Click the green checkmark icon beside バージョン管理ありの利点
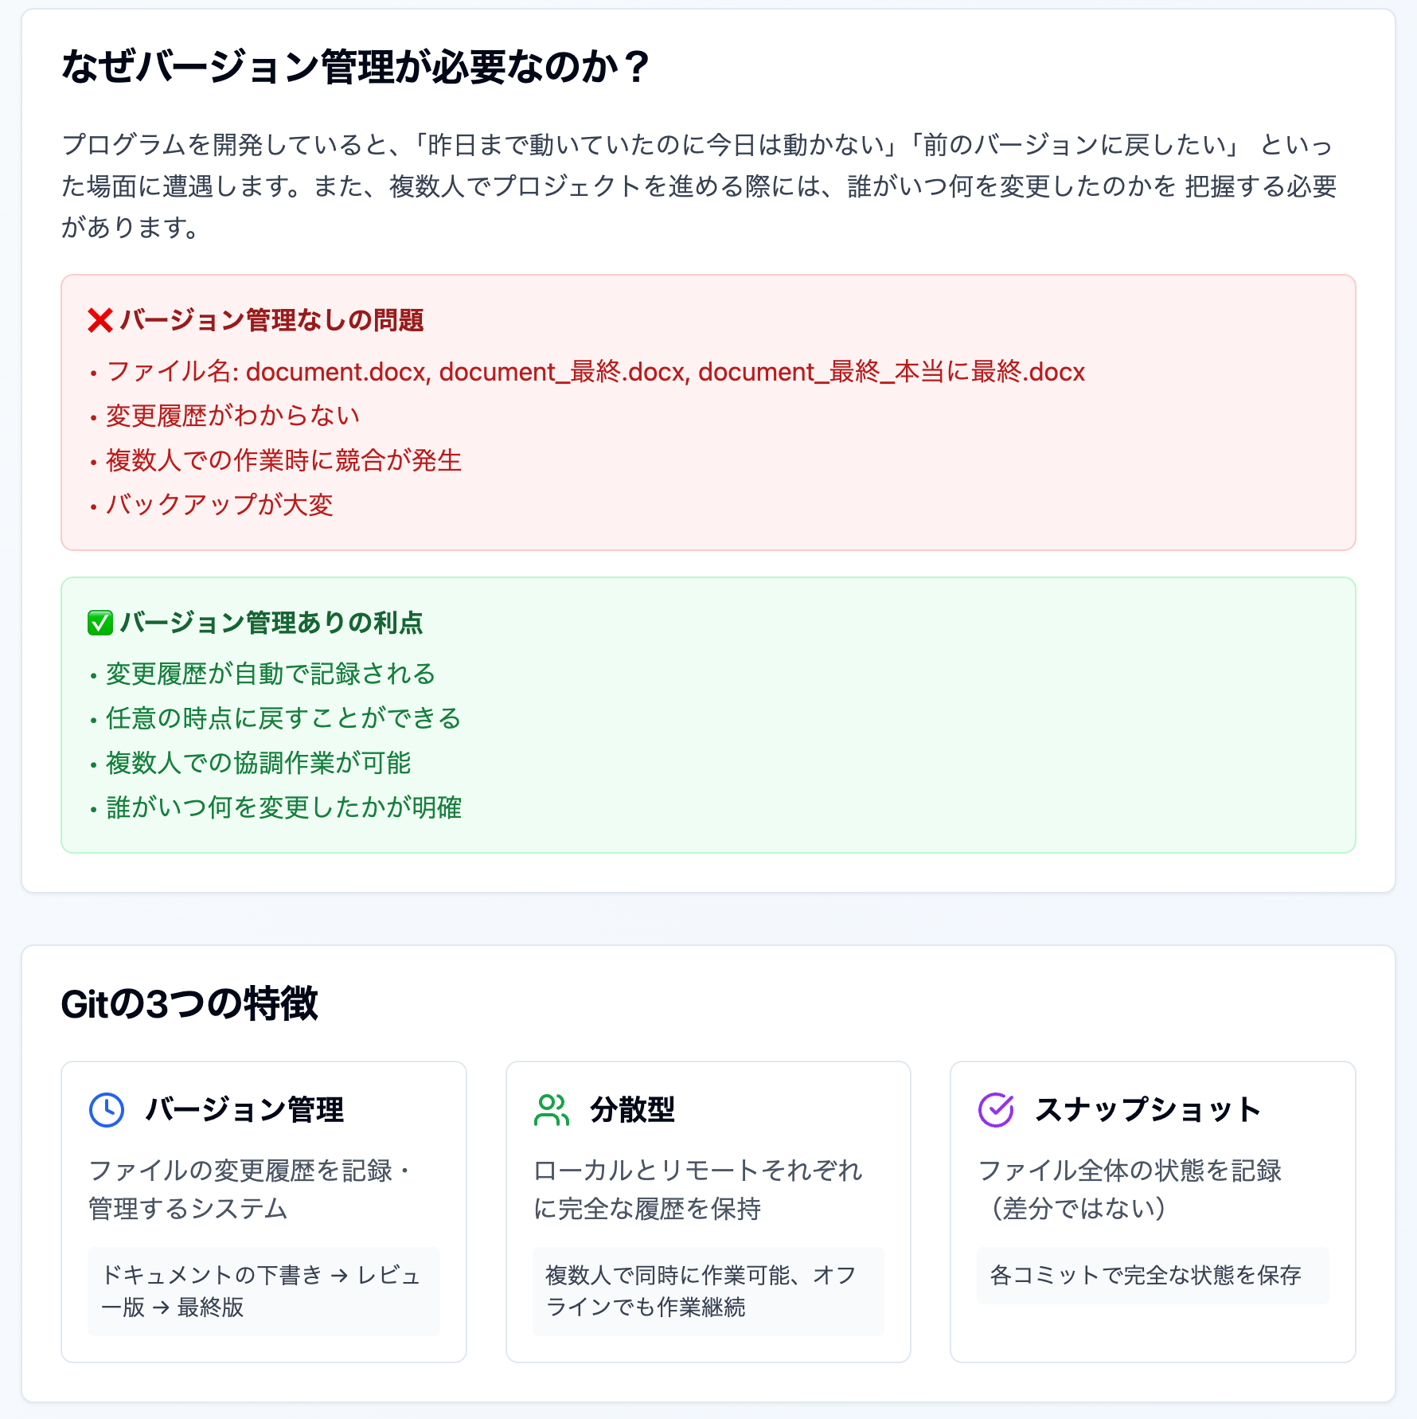 point(100,623)
